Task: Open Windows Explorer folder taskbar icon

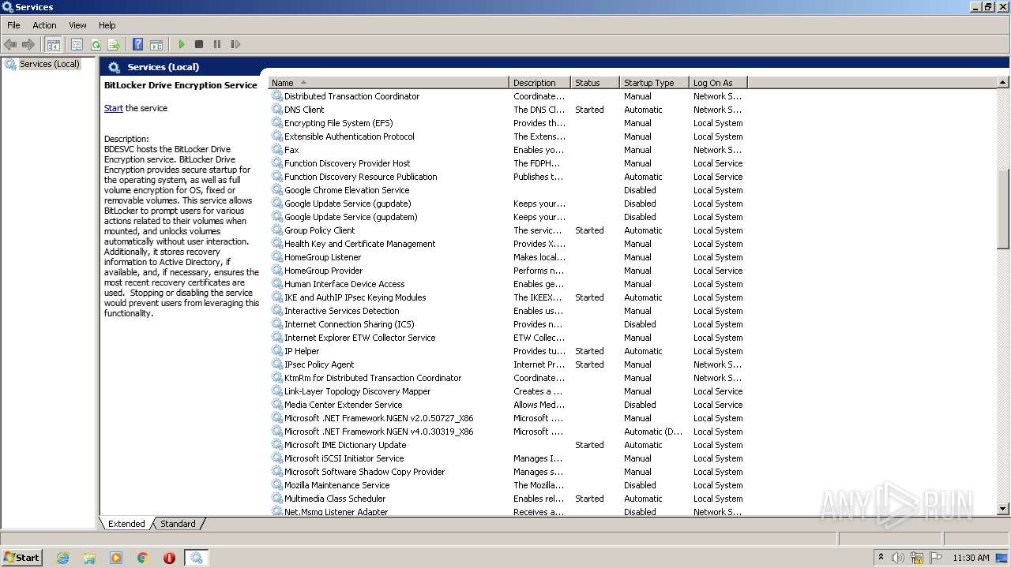Action: (x=89, y=558)
